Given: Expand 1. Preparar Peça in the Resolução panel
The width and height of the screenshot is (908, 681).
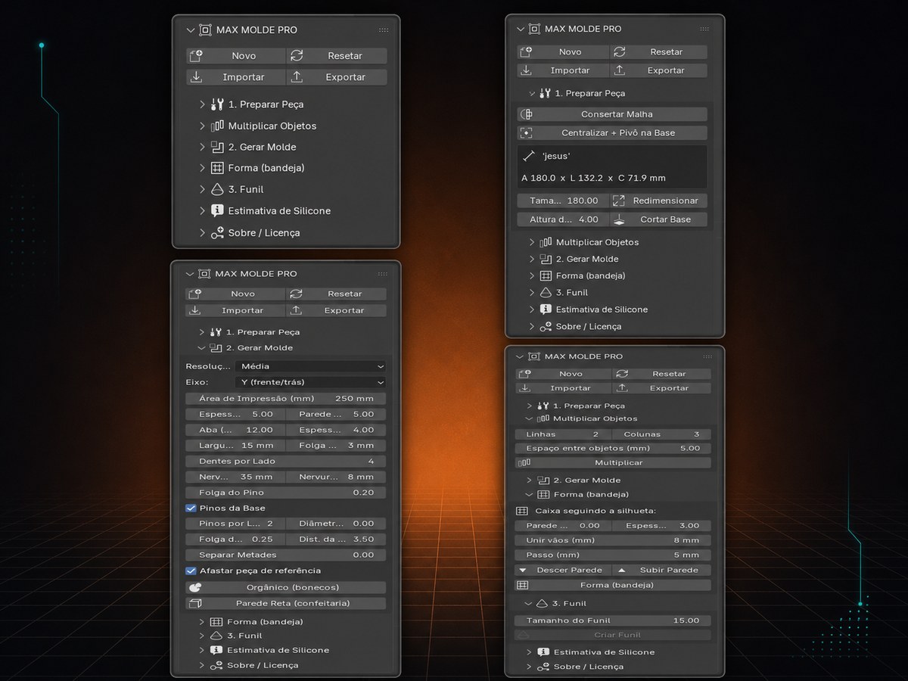Looking at the screenshot, I should [201, 332].
